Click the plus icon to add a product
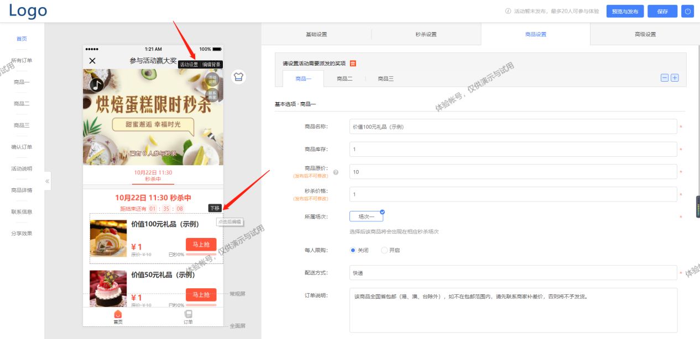Image resolution: width=700 pixels, height=339 pixels. point(675,77)
